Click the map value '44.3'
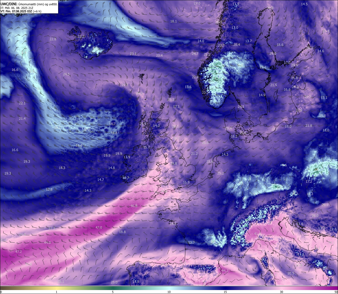This screenshot has height=294, width=338. (225, 271)
